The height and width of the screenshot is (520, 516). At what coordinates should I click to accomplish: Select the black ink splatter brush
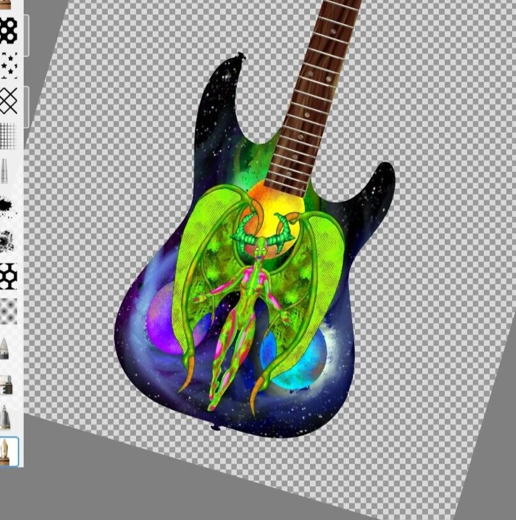pos(8,207)
